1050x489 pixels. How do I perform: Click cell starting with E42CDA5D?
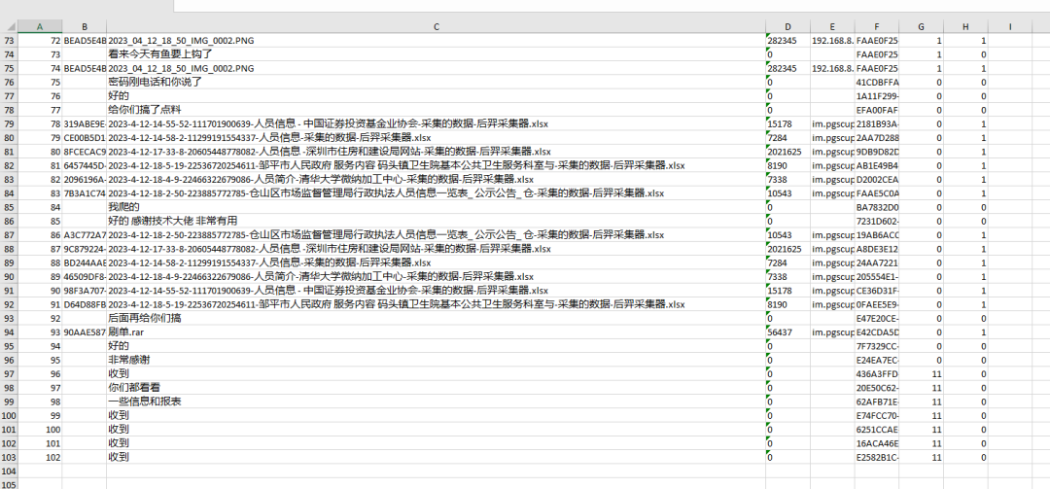click(x=877, y=332)
